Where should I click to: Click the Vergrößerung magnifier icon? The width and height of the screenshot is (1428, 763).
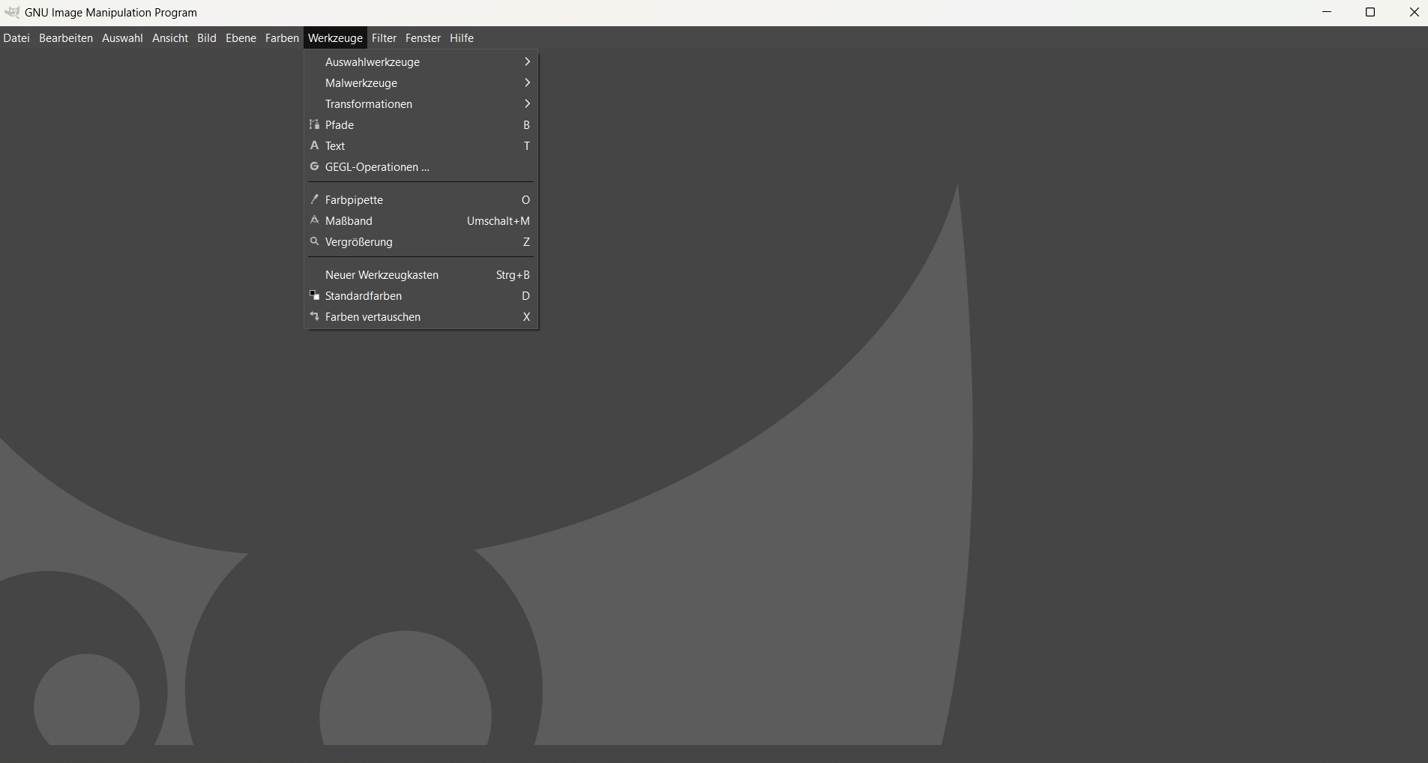pyautogui.click(x=315, y=242)
